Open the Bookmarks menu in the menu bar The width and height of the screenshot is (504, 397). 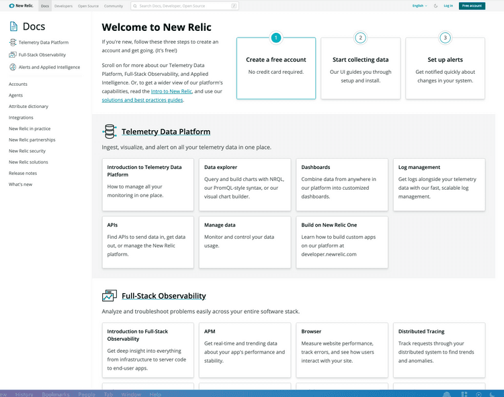56,394
